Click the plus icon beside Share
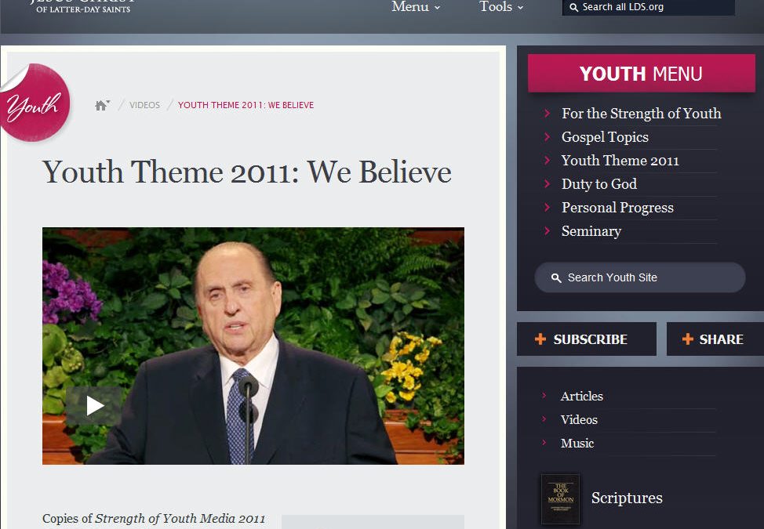 click(687, 339)
